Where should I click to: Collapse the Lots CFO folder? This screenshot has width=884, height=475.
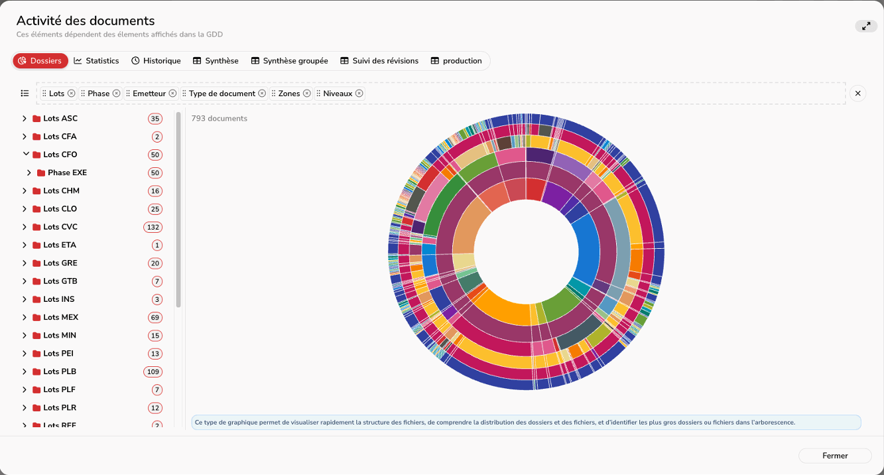tap(26, 154)
